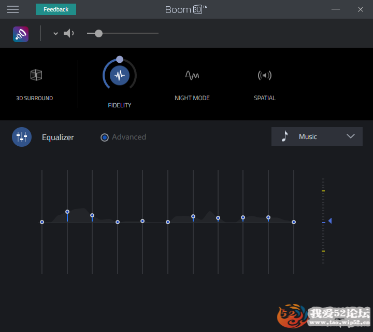Viewport: 373px width, 332px height.
Task: Click the SPATIAL label
Action: [265, 98]
